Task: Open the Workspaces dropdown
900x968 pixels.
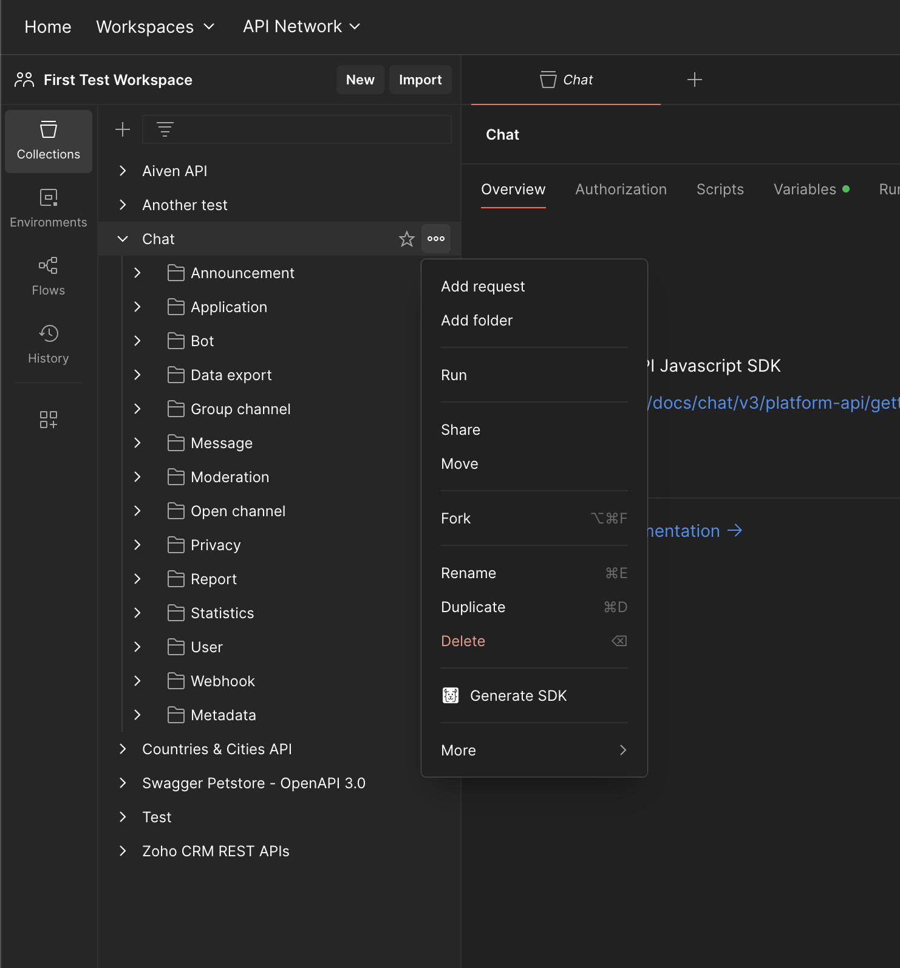Action: 155,27
